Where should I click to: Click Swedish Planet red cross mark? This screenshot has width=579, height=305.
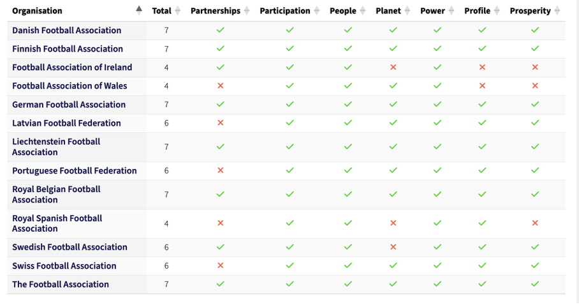[x=393, y=247]
